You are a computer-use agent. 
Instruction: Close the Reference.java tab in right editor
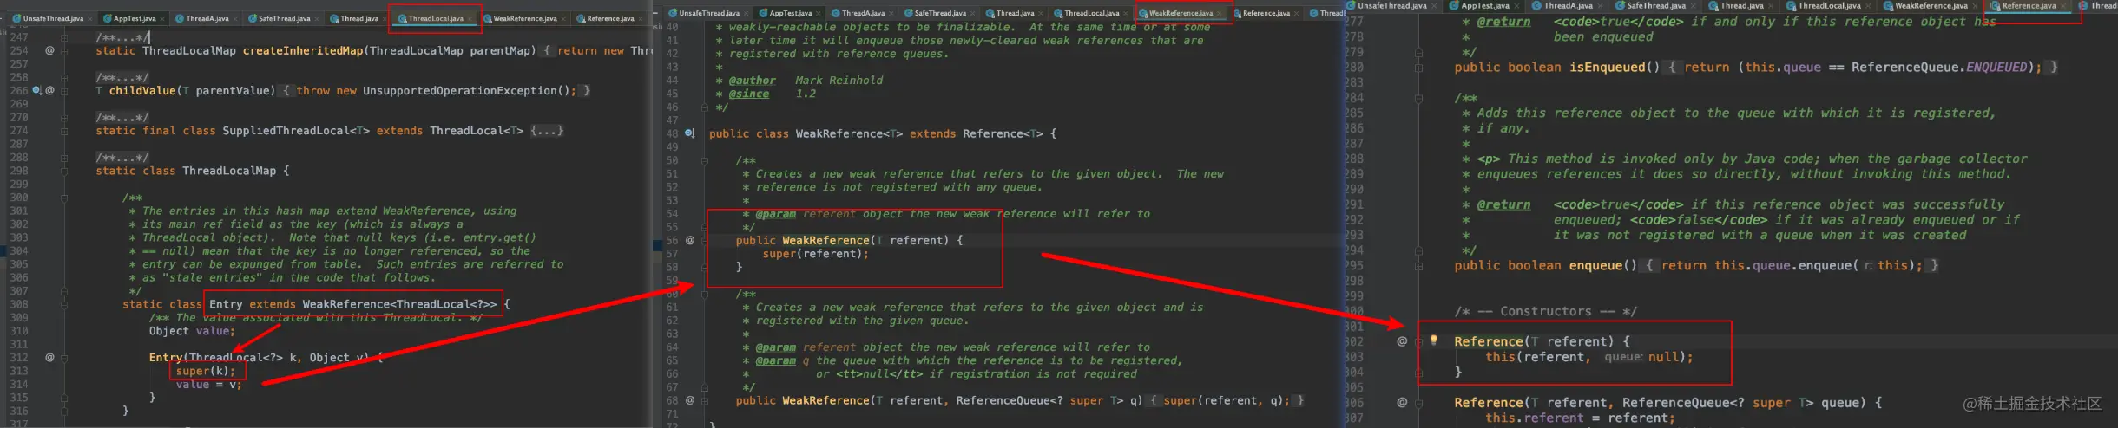pyautogui.click(x=2063, y=6)
